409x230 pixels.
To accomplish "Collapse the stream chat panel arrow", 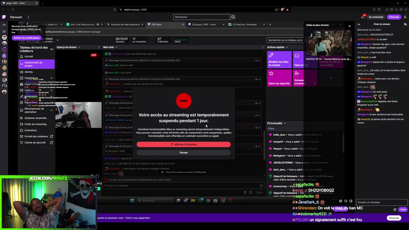I will pos(359,24).
